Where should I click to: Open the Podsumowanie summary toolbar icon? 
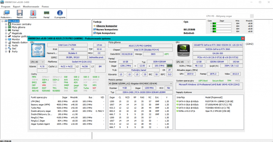click(6, 13)
